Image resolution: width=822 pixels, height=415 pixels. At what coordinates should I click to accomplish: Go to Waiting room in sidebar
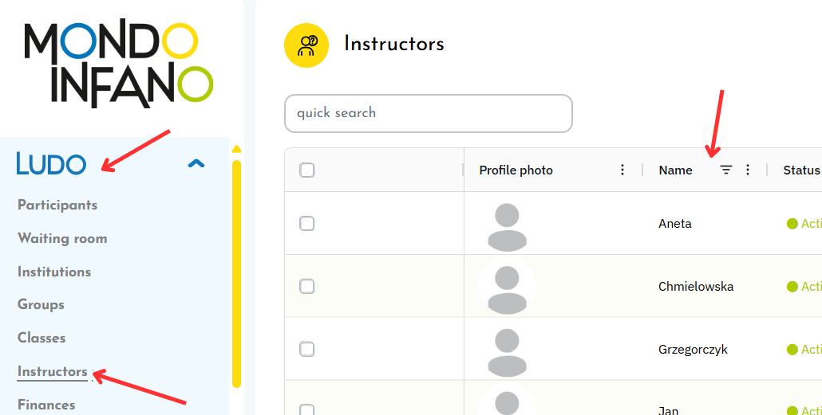point(62,239)
